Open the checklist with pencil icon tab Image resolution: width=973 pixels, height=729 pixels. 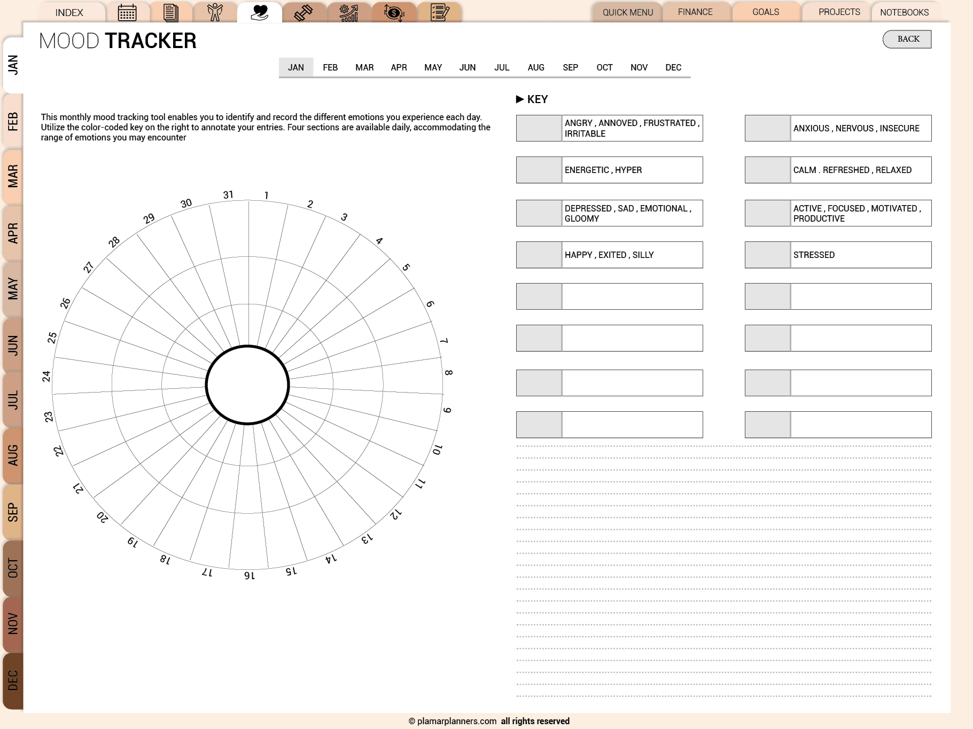[x=439, y=12]
